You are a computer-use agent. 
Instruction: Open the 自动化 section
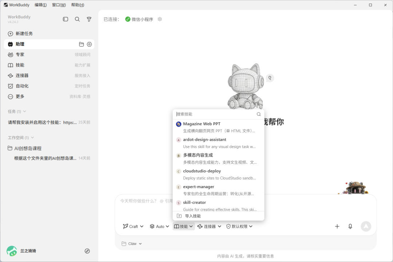(49, 86)
